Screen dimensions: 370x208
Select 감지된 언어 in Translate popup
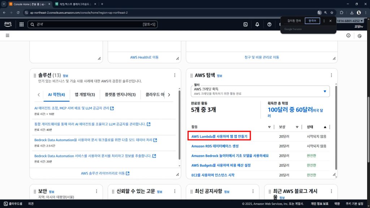(x=294, y=21)
